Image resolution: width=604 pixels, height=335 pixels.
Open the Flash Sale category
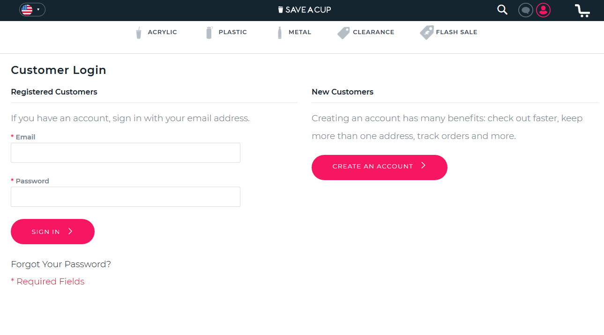pos(456,32)
